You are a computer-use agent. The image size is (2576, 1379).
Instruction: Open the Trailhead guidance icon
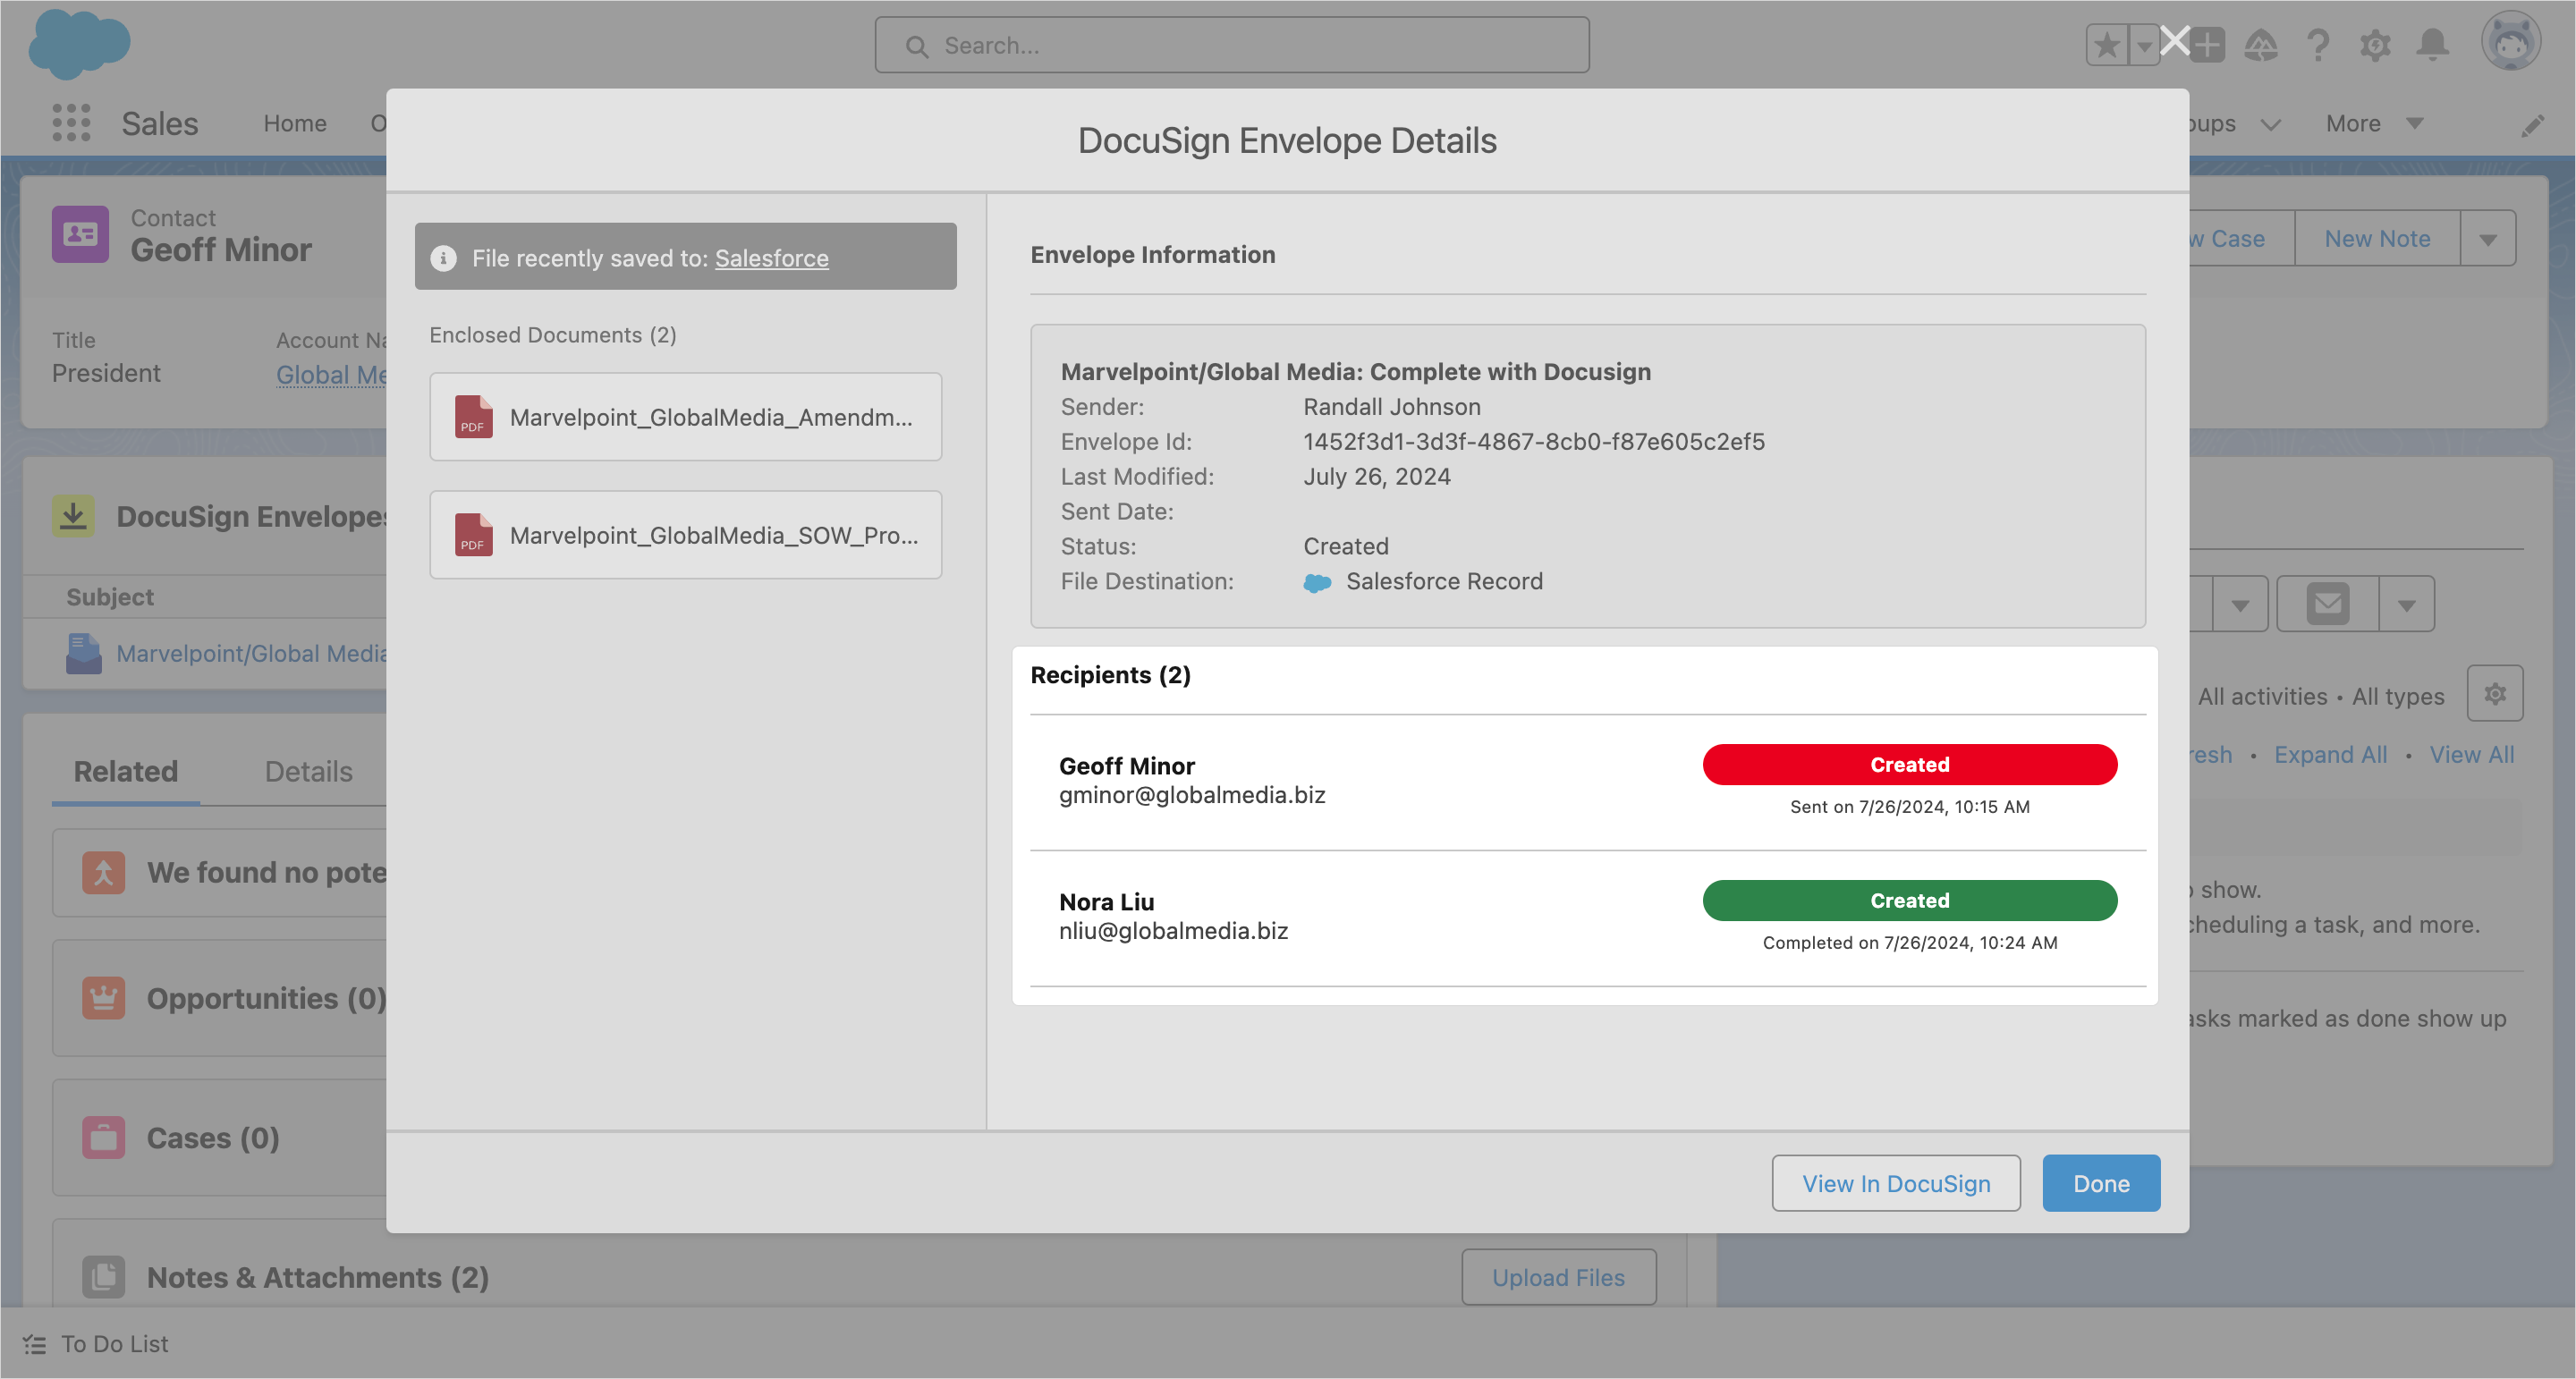2261,45
